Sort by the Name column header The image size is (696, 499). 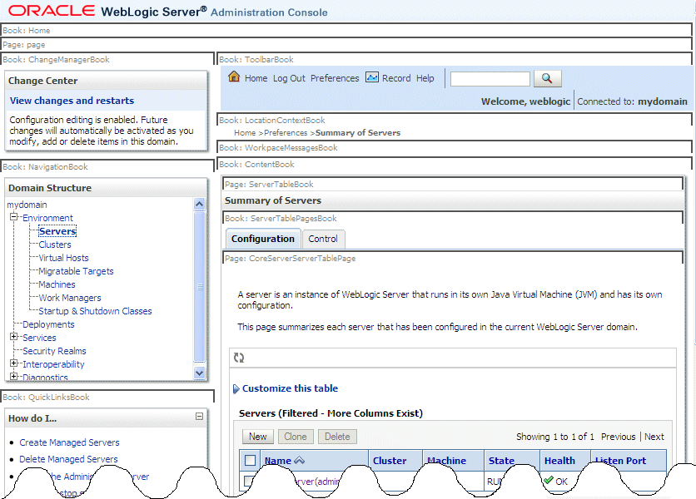click(x=278, y=461)
